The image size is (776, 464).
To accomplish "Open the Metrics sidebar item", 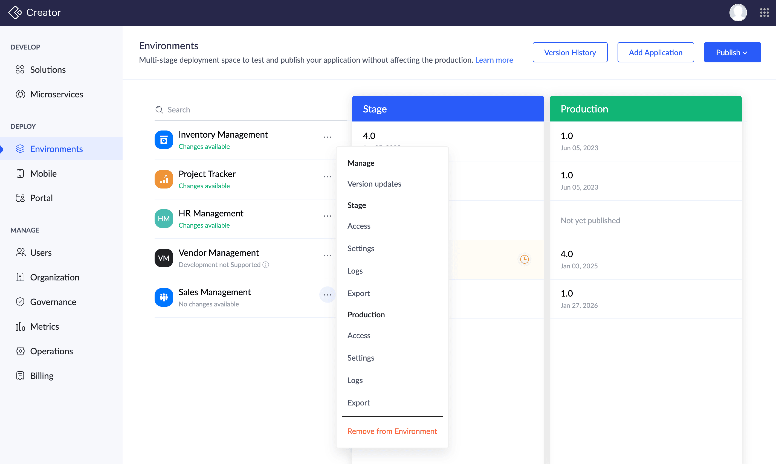I will [44, 326].
